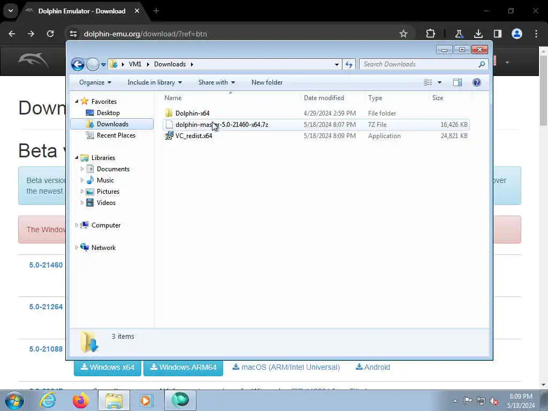
Task: Select Computer in navigation pane
Action: click(x=106, y=225)
